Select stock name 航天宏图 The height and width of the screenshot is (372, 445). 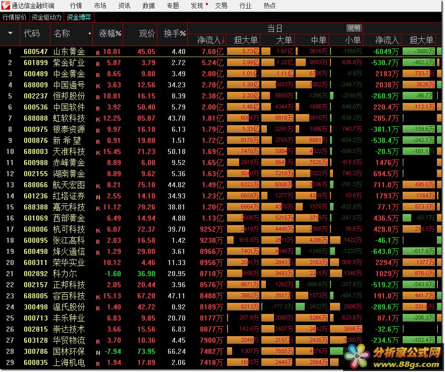(x=69, y=185)
